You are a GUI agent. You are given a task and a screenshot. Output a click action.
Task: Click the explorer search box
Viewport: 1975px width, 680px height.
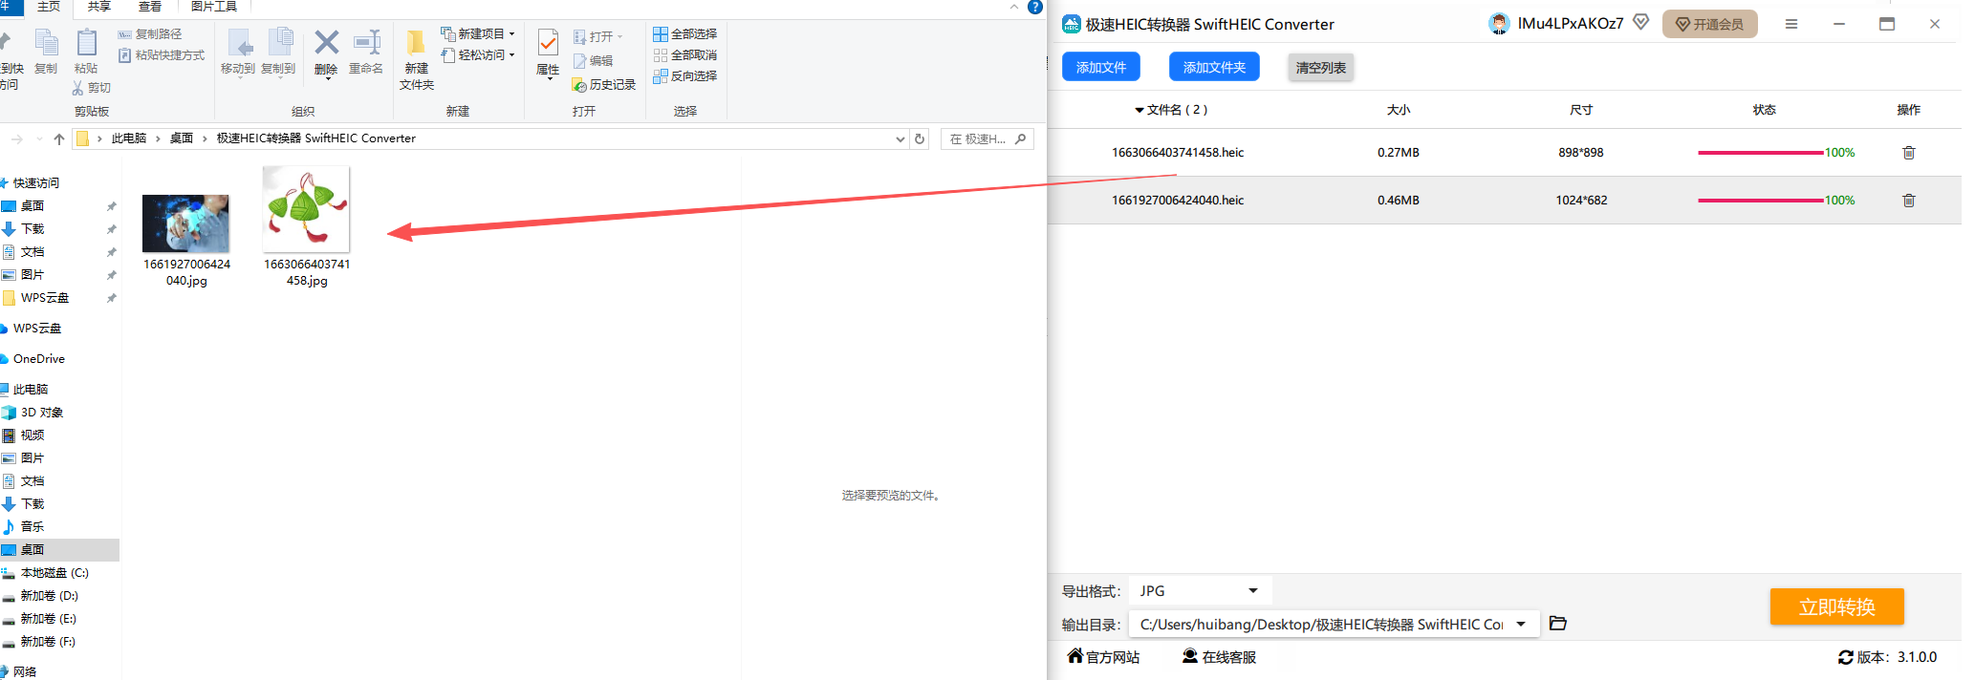coord(980,139)
